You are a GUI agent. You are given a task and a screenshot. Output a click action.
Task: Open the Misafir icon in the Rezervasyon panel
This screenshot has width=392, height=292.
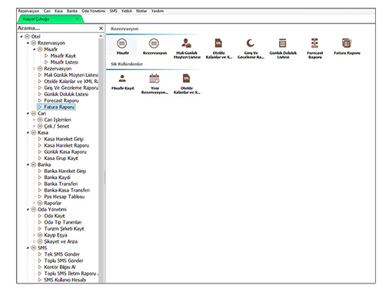point(122,44)
